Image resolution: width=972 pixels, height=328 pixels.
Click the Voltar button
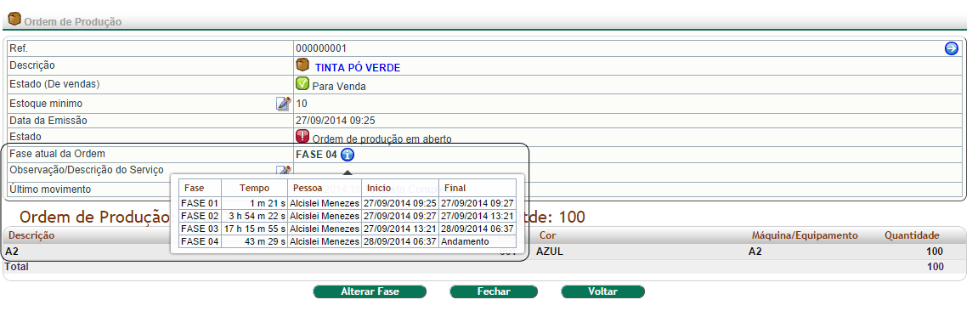(602, 291)
